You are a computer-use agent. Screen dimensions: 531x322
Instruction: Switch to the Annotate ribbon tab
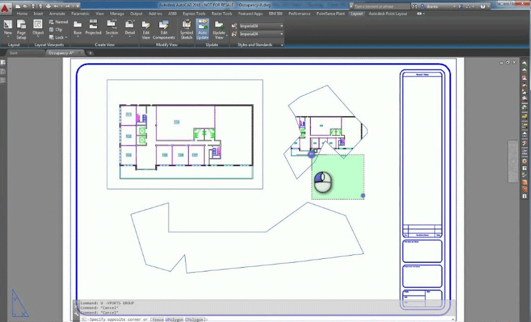(x=57, y=13)
